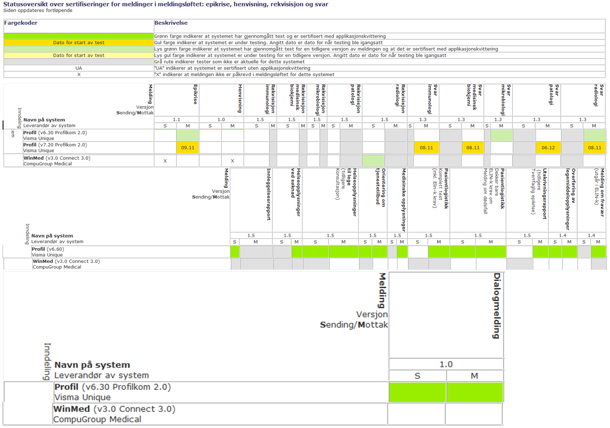Viewport: 610px width, 428px height.
Task: Select the "Helseopplysninger ved søknad" column header
Action: pyautogui.click(x=296, y=192)
